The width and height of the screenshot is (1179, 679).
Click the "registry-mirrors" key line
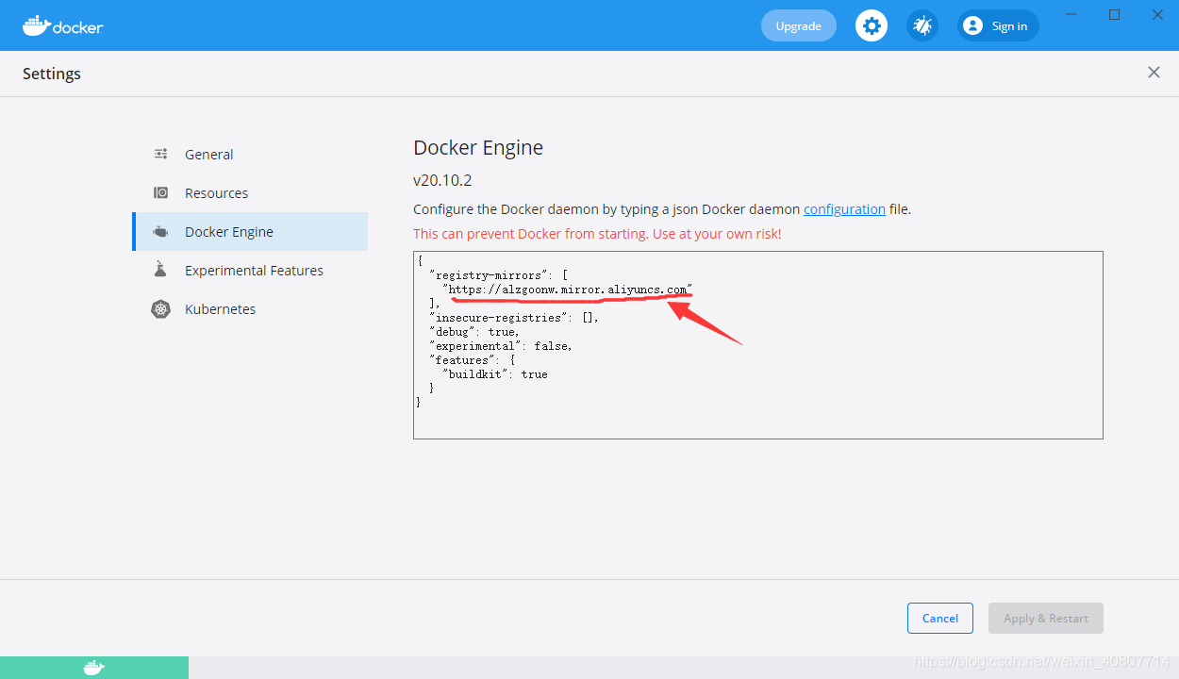(498, 275)
